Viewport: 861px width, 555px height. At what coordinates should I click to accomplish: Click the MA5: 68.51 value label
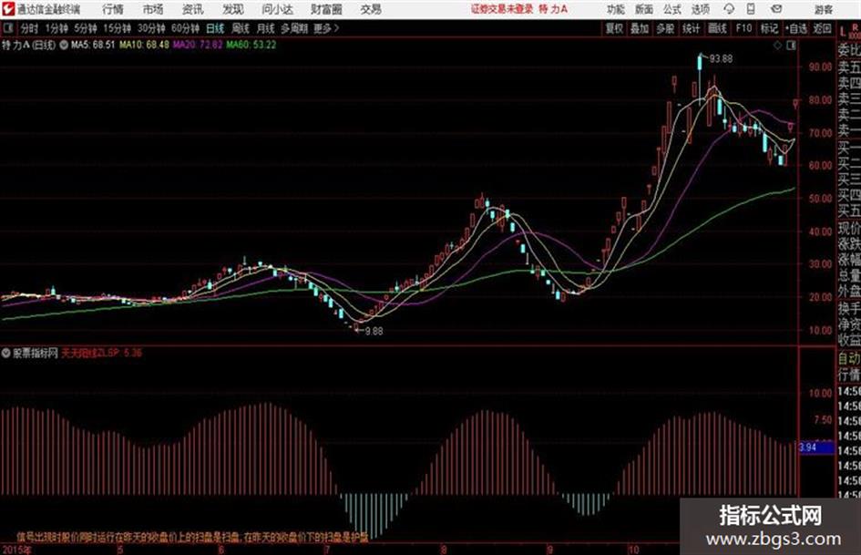(93, 45)
